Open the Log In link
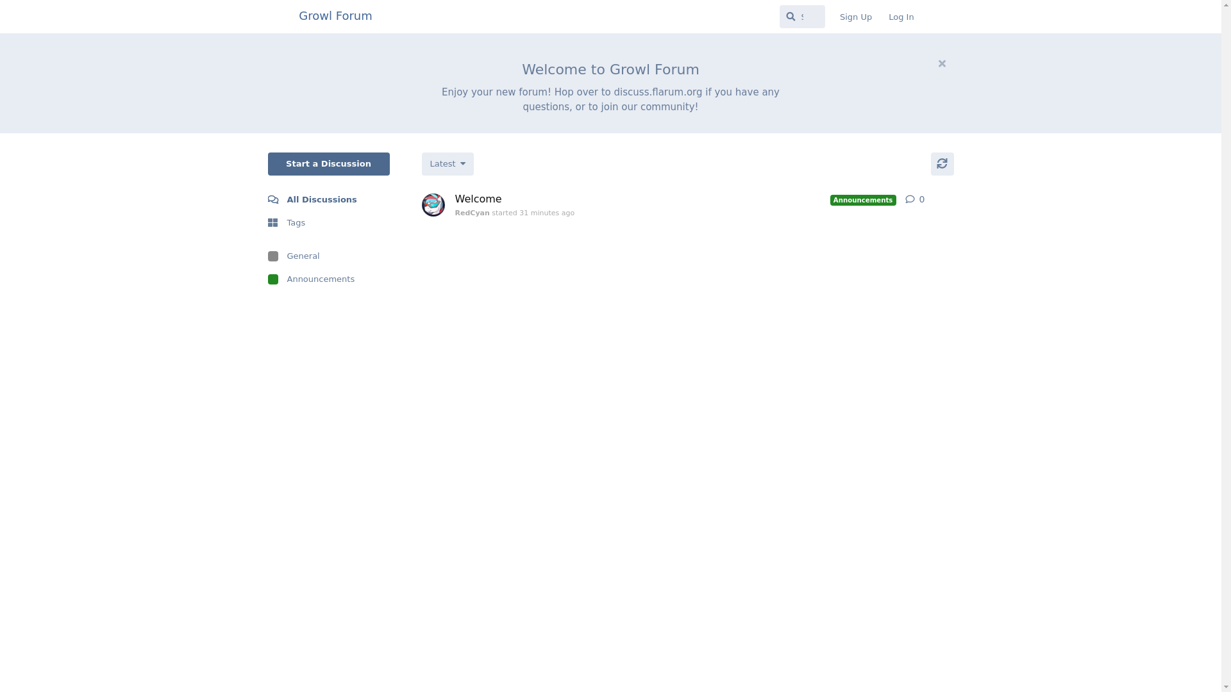Viewport: 1231px width, 692px height. pyautogui.click(x=901, y=17)
